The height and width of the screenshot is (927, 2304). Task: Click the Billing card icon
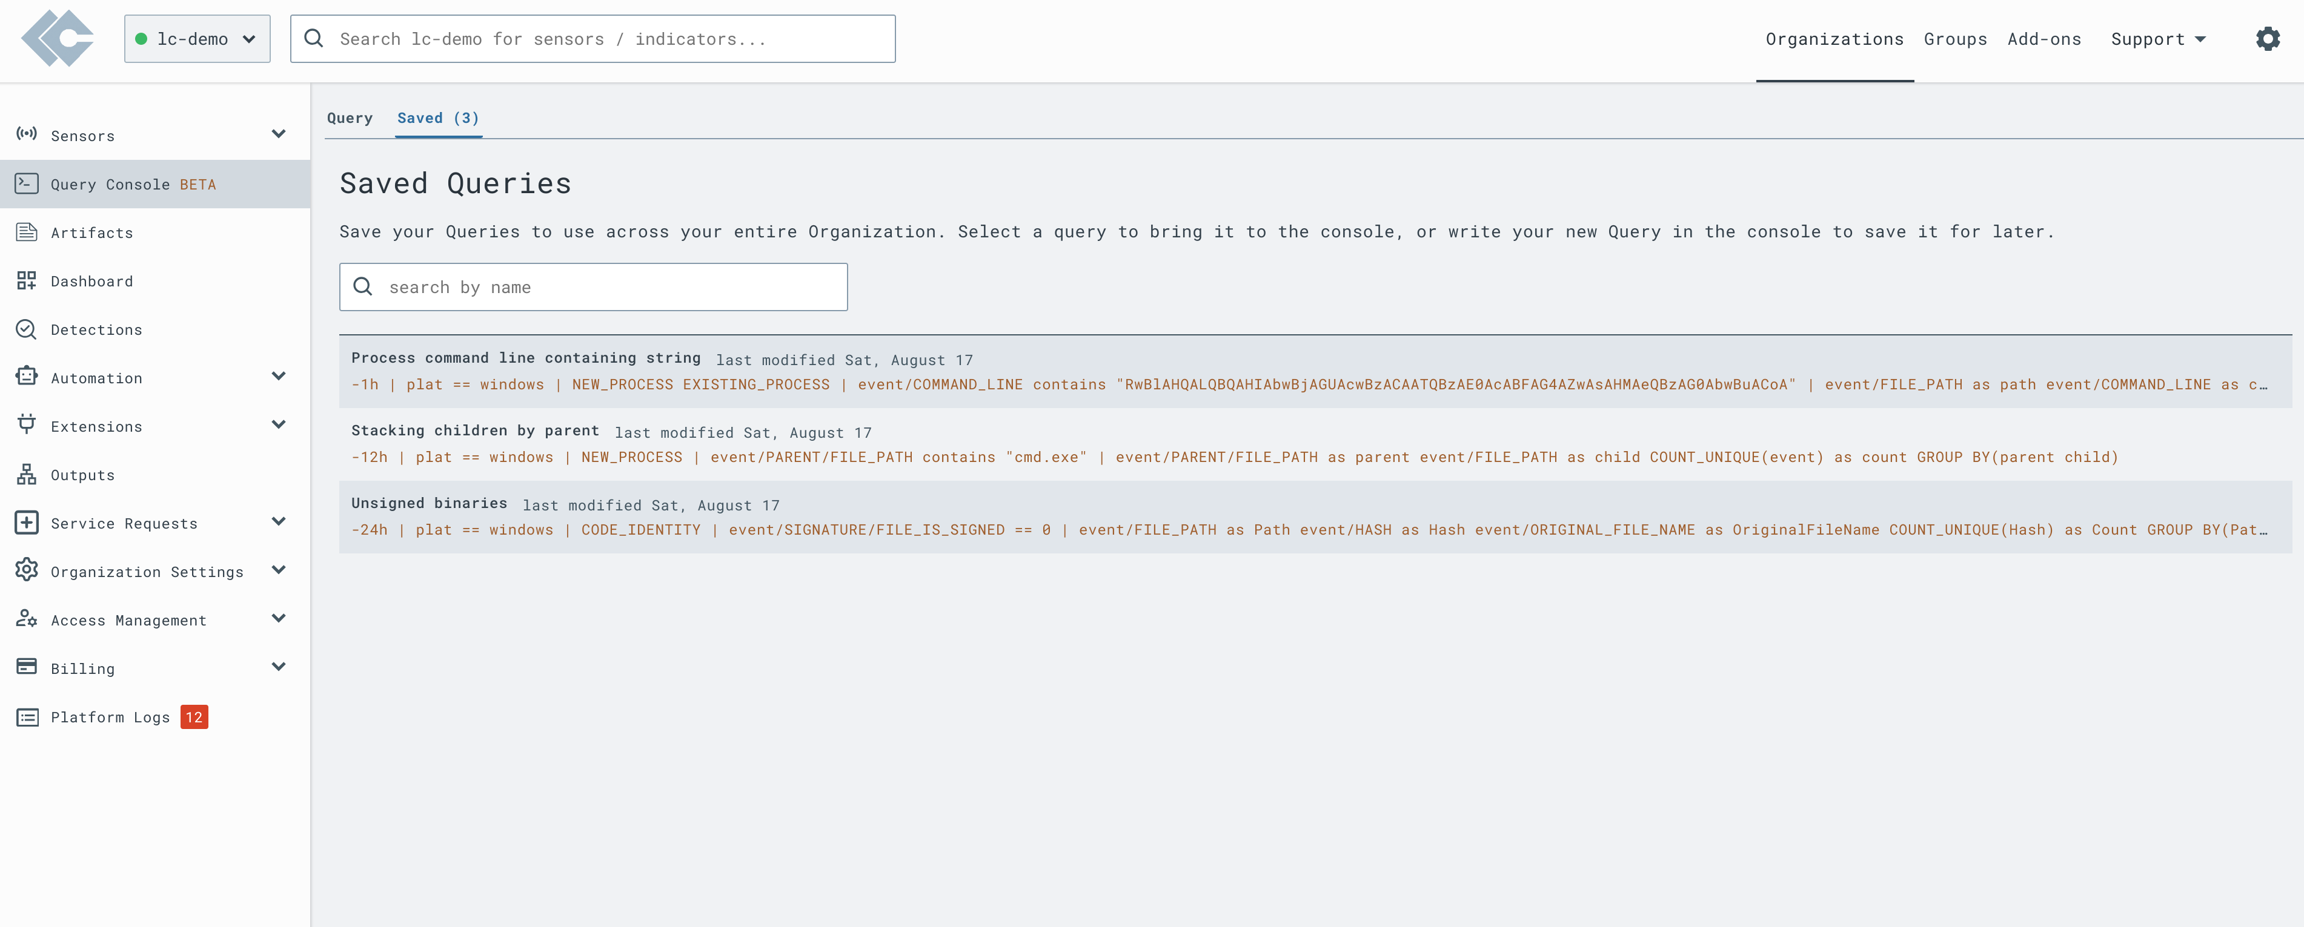[27, 668]
